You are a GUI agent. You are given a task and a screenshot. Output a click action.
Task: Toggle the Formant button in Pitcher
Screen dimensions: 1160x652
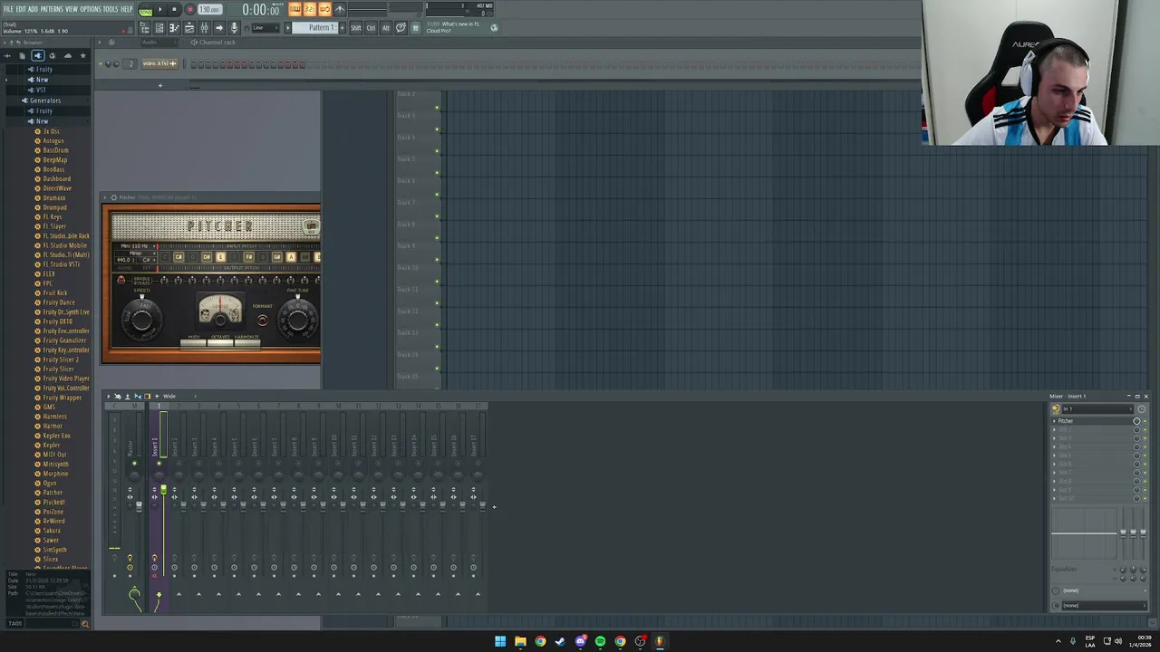(262, 320)
